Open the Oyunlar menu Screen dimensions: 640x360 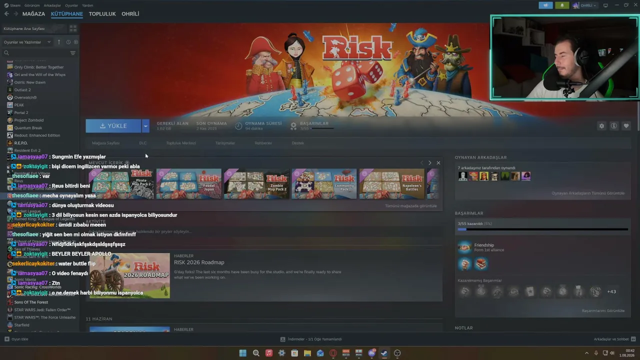coord(71,5)
